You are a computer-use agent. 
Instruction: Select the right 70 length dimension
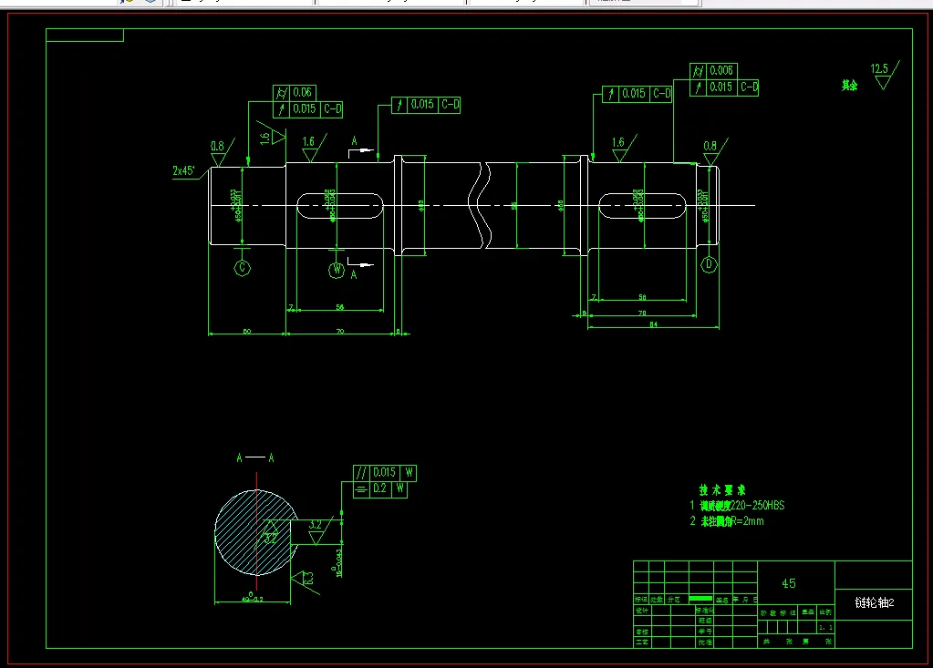point(642,313)
